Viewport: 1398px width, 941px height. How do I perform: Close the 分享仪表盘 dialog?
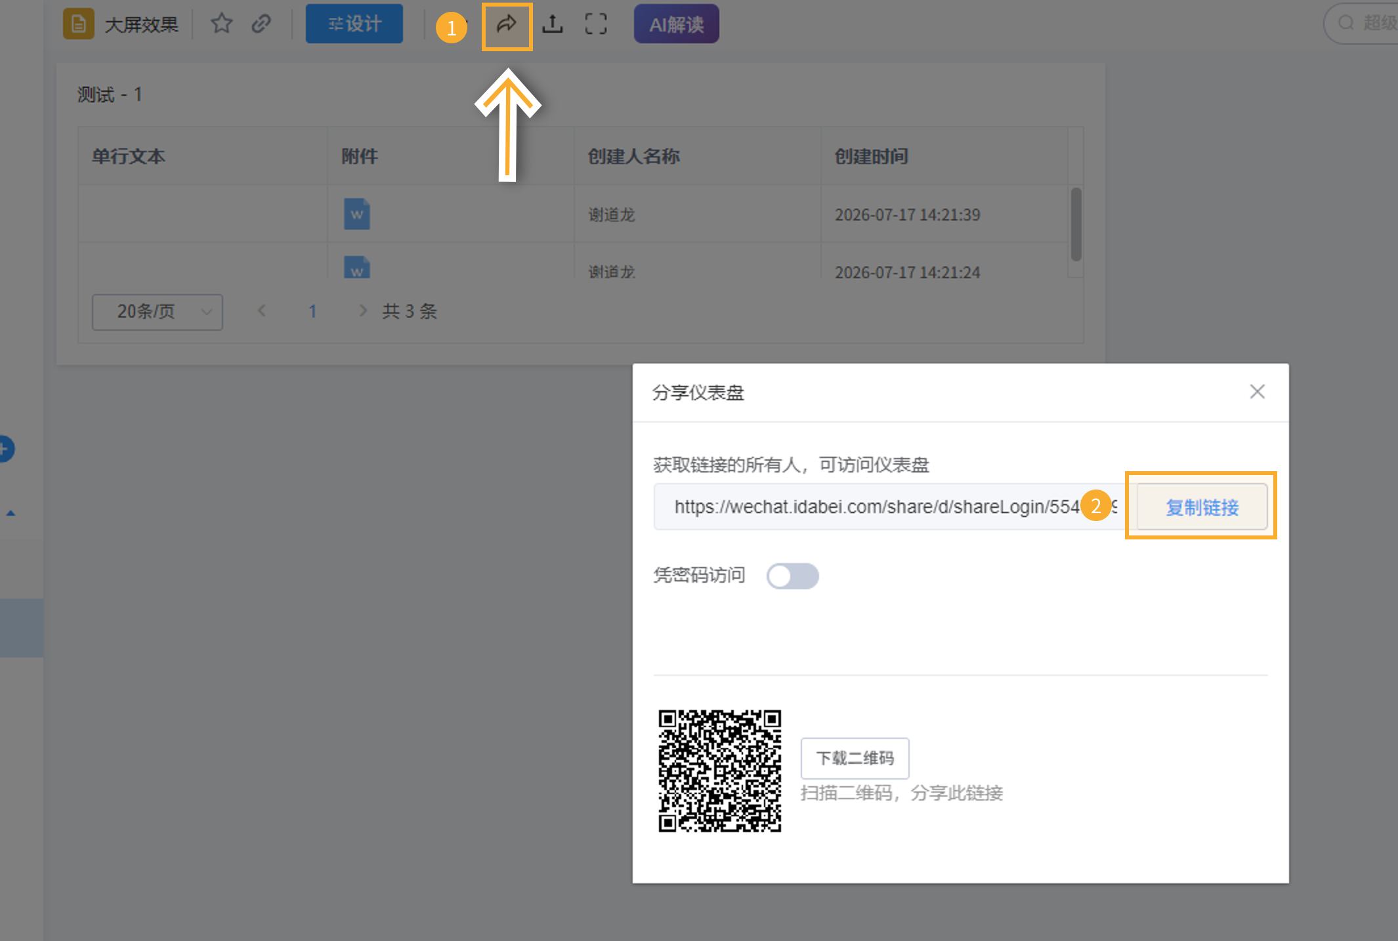1257,392
